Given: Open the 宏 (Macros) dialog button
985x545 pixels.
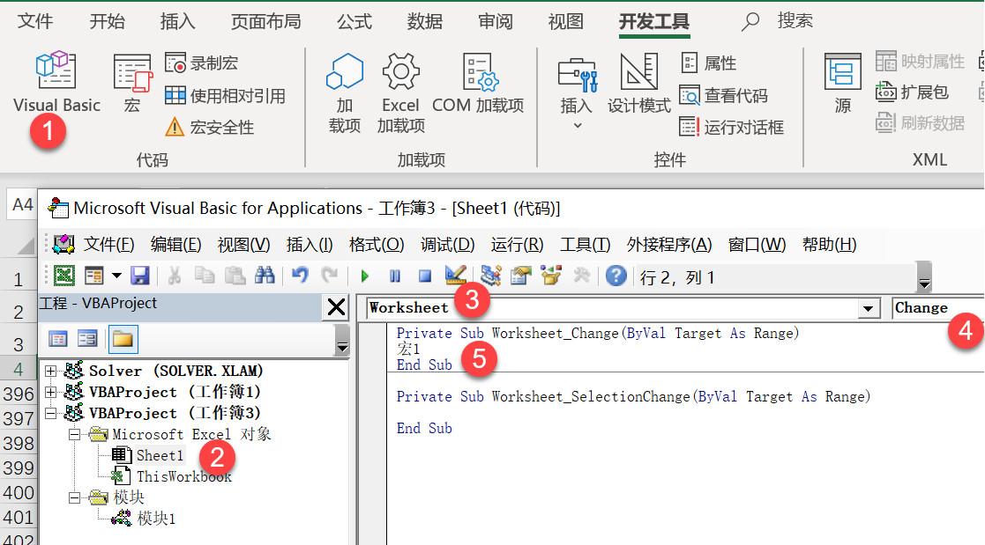Looking at the screenshot, I should click(x=132, y=83).
